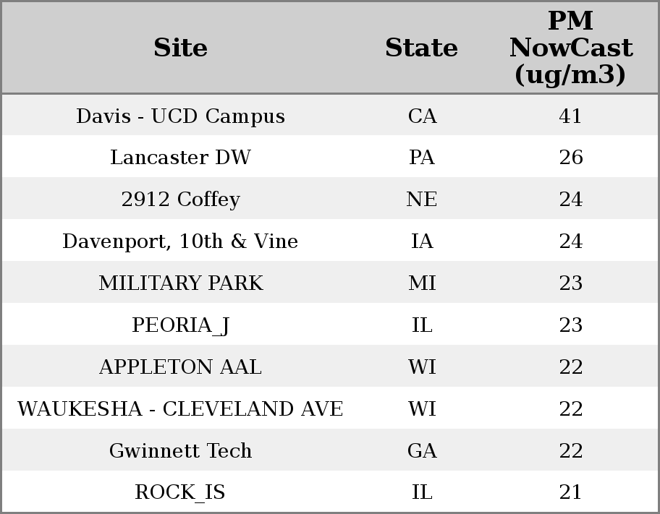Click the CA state cell
The height and width of the screenshot is (514, 660).
[x=422, y=116]
